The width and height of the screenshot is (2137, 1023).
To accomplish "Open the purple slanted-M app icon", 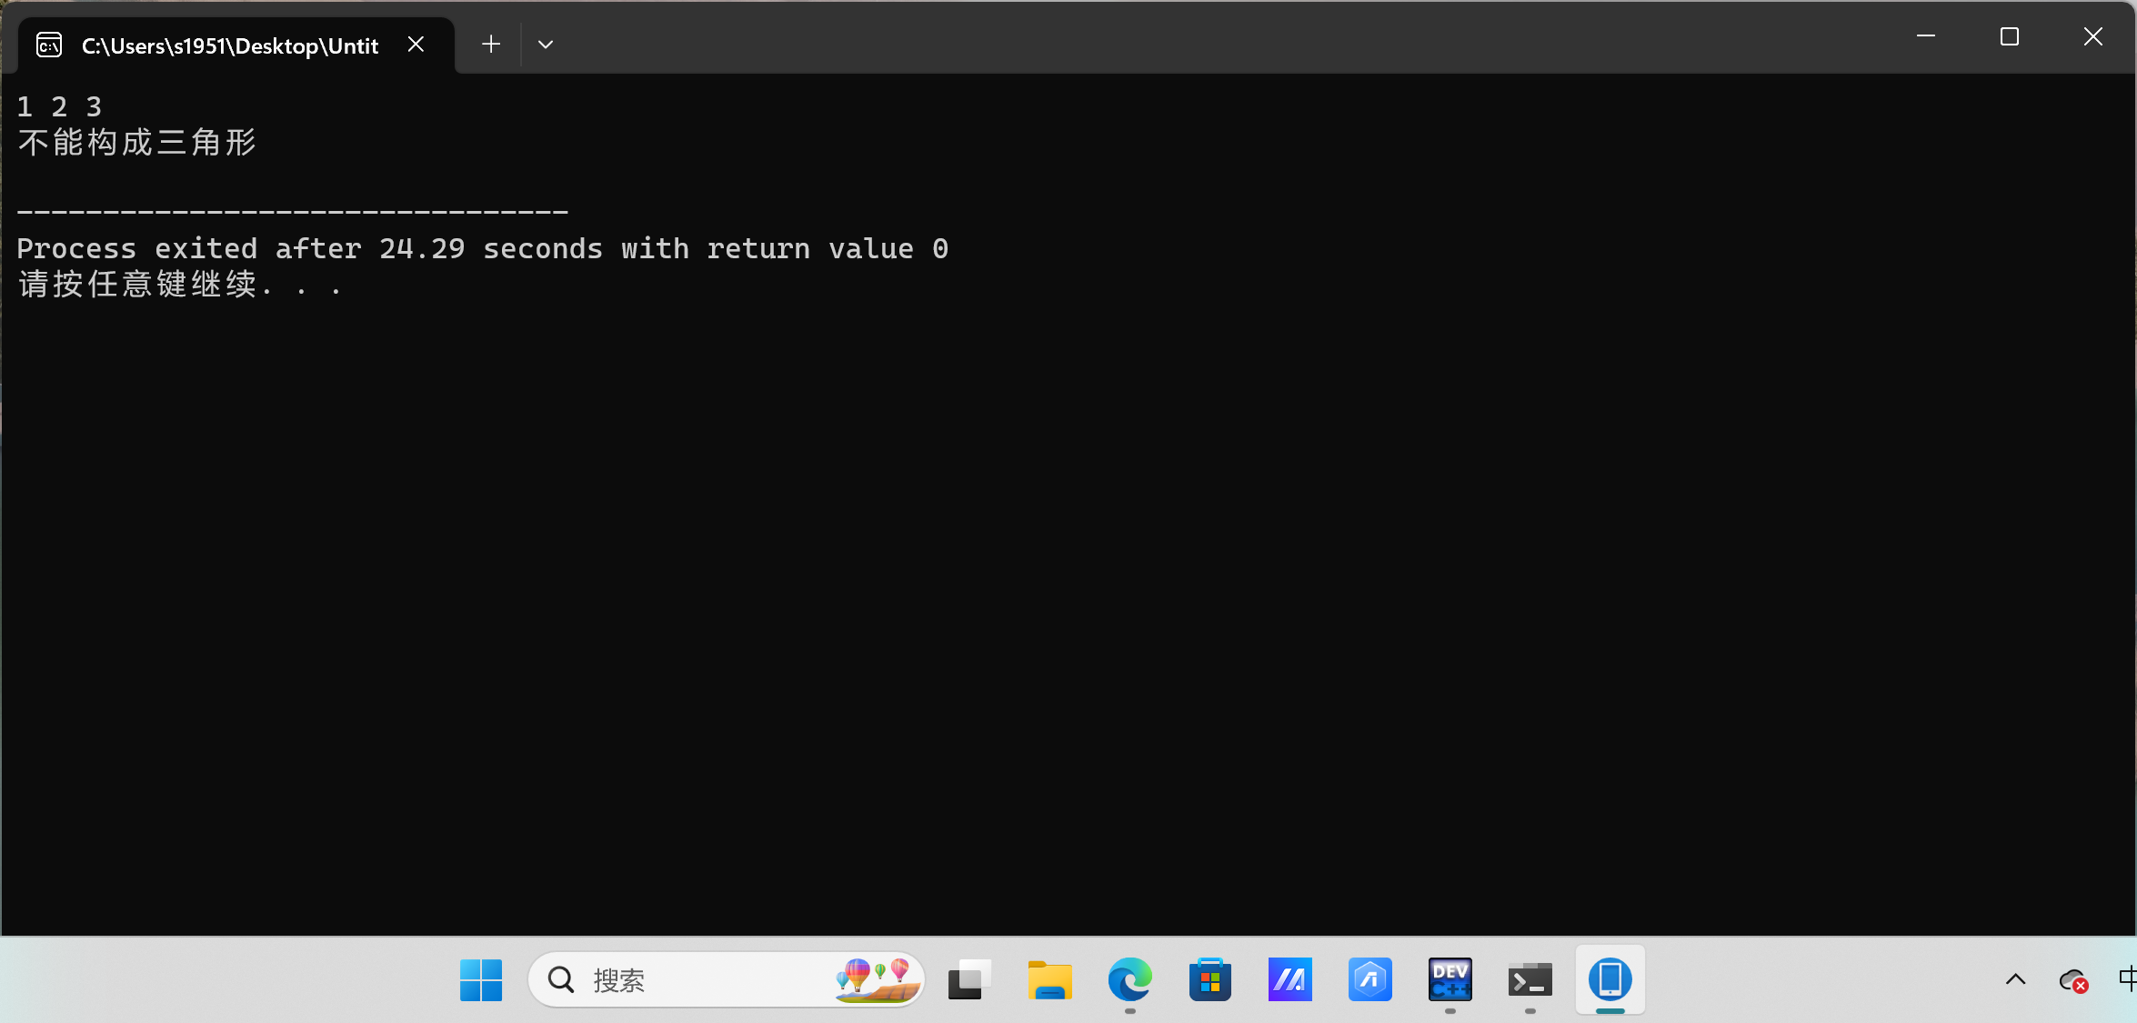I will point(1289,979).
